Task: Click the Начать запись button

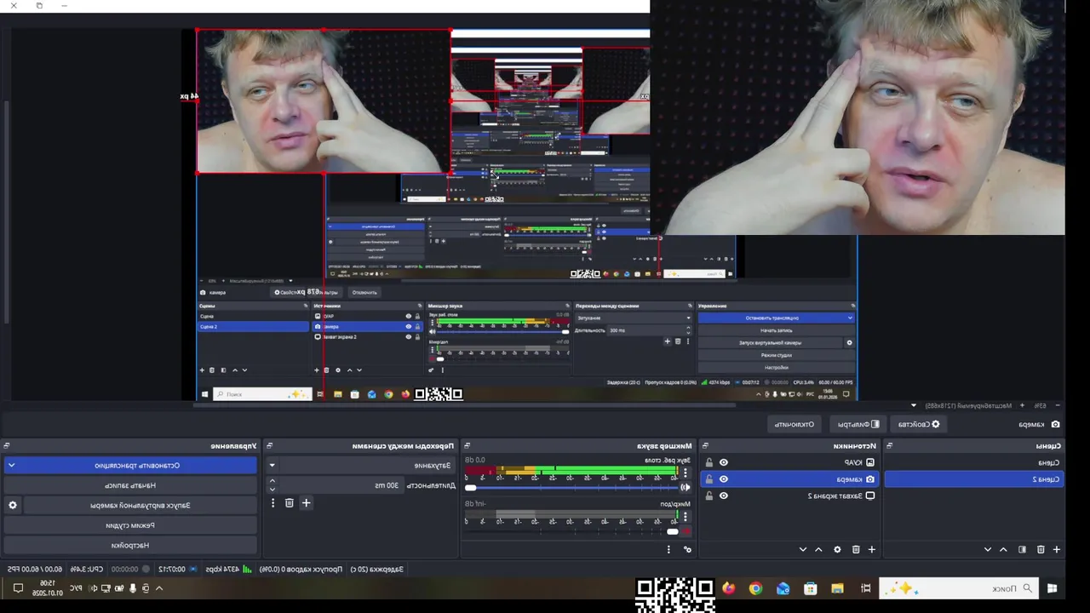Action: tap(130, 485)
